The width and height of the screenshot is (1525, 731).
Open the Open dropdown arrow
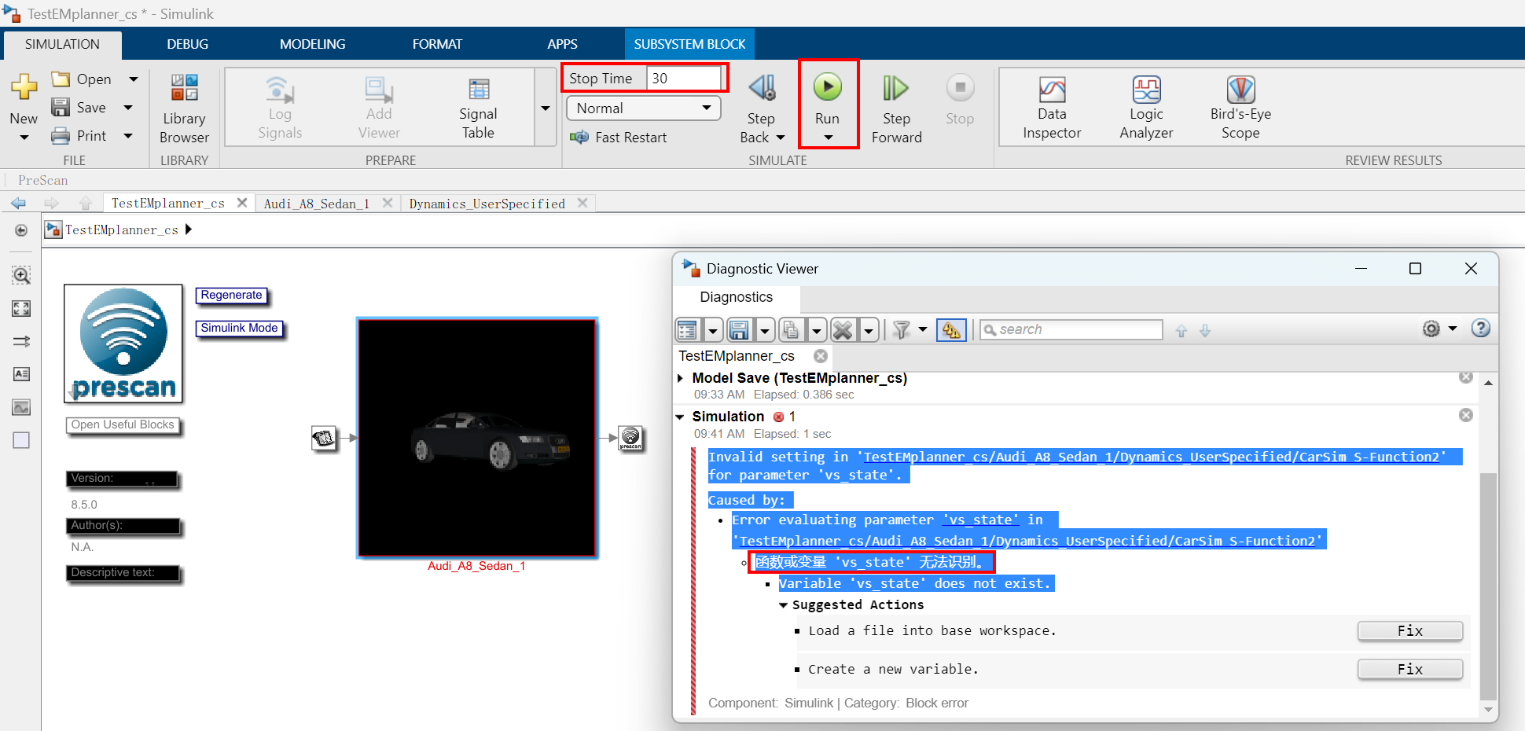(134, 79)
